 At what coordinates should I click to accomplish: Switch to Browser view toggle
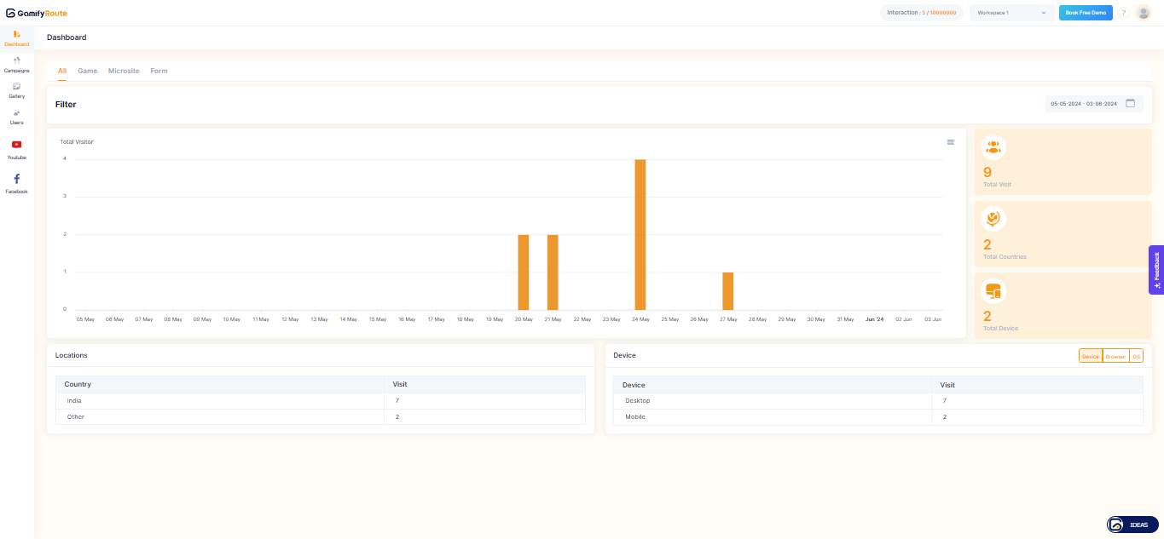tap(1115, 356)
